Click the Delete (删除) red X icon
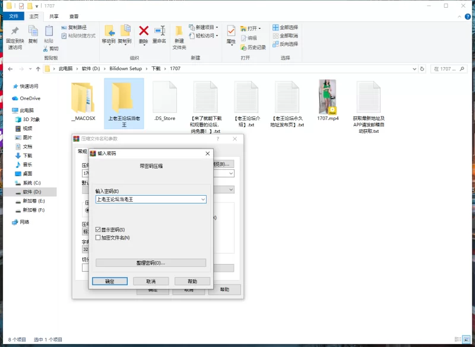475x347 pixels. (144, 31)
